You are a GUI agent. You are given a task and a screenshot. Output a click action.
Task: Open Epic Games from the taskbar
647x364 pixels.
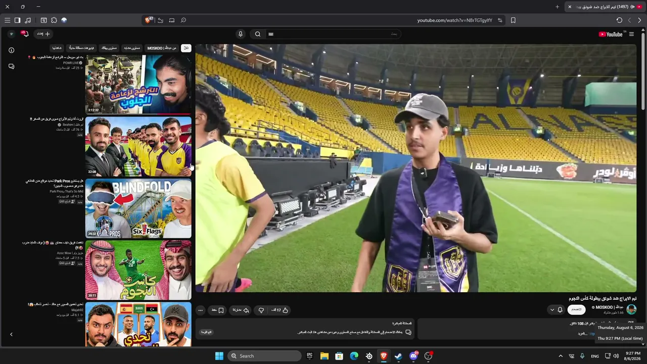[310, 356]
